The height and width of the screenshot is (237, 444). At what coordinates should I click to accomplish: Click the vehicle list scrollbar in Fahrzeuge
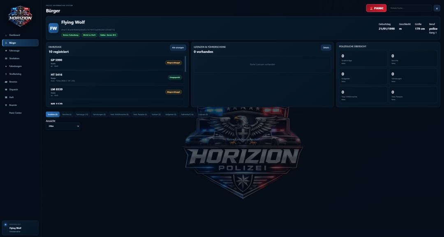click(185, 64)
